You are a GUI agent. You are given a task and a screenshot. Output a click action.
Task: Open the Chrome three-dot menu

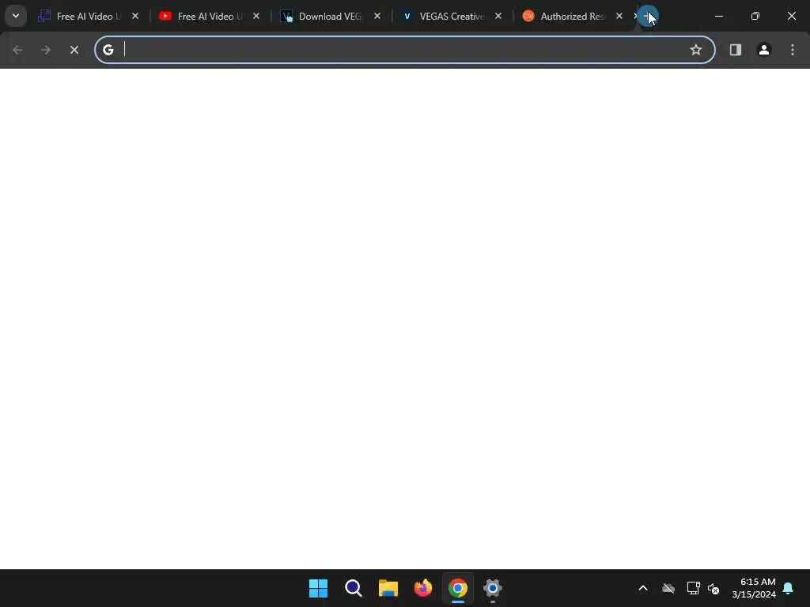point(793,50)
